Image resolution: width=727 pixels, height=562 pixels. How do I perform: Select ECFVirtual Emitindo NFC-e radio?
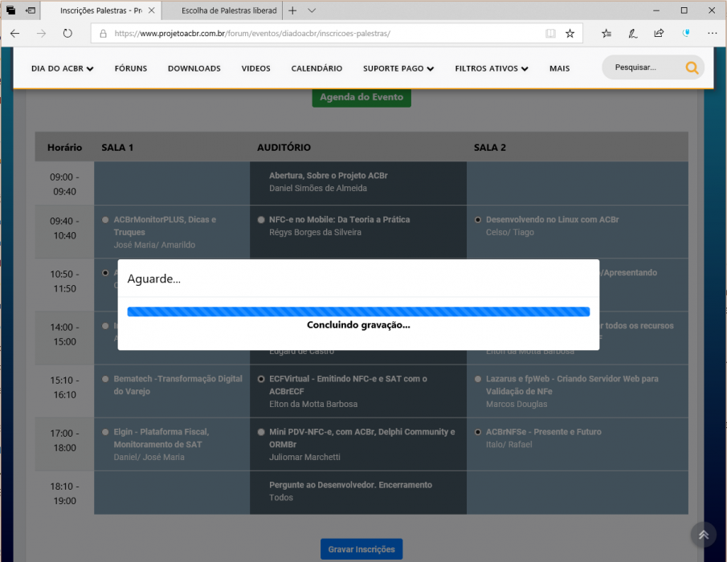(261, 379)
